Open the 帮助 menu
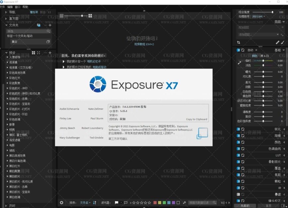Viewport: 288px width, 208px height. pyautogui.click(x=25, y=7)
